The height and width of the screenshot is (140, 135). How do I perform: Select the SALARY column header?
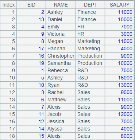coord(120,5)
